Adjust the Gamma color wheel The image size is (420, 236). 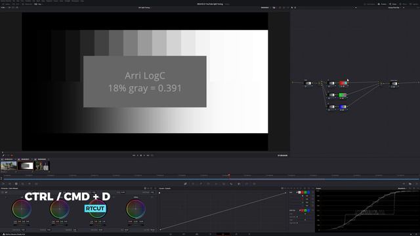[x=60, y=208]
